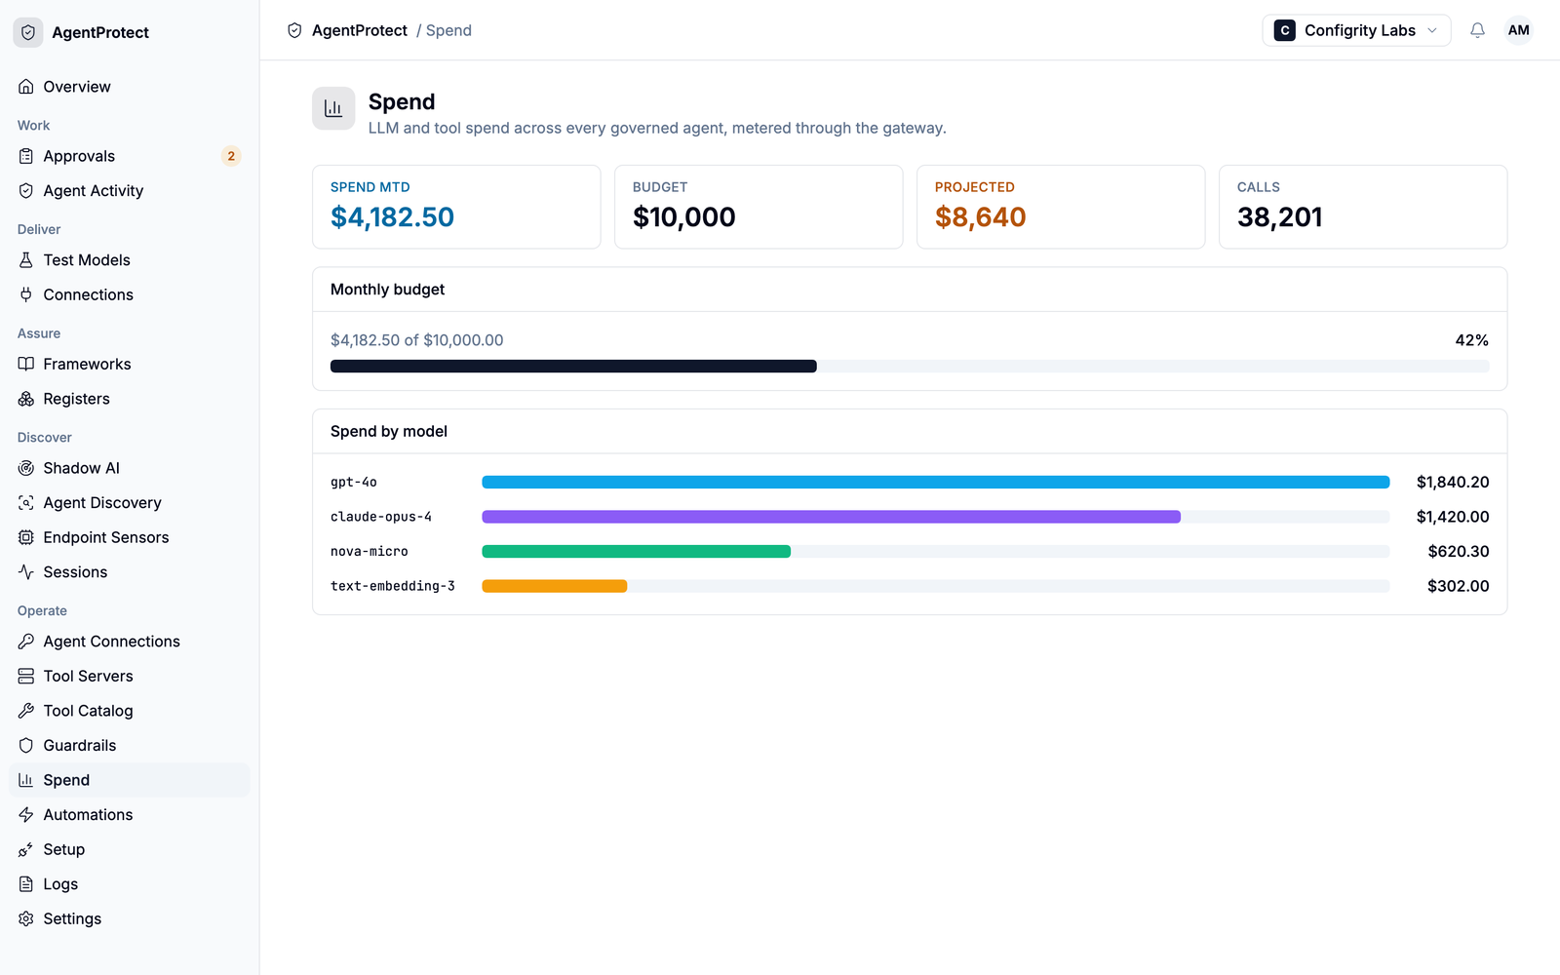Viewport: 1560px width, 975px height.
Task: Click the Endpoint Sensors chip icon
Action: [x=26, y=537]
